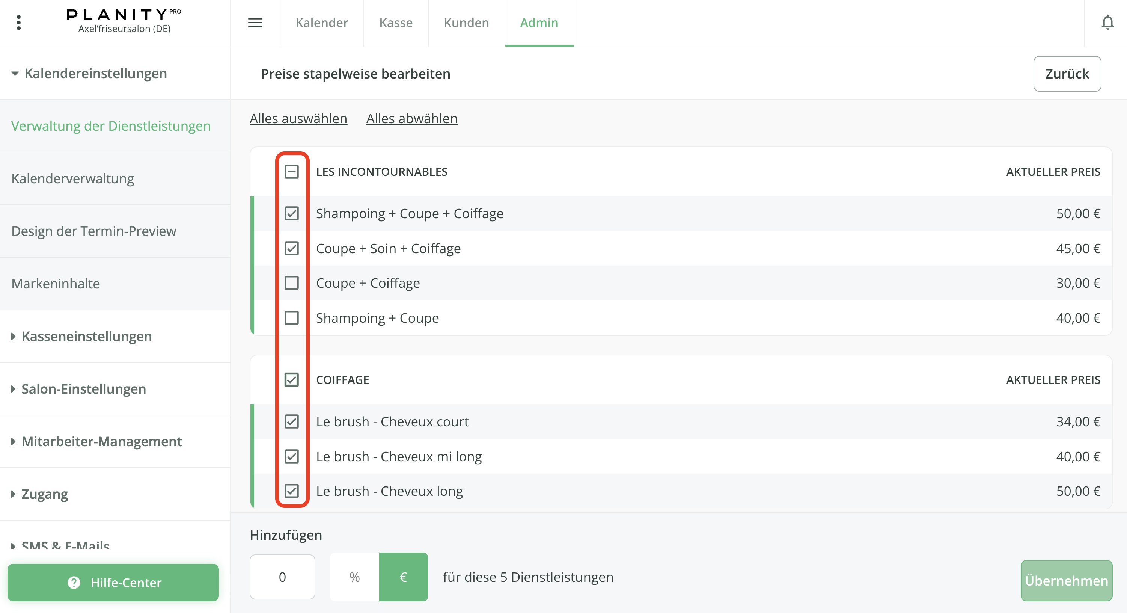This screenshot has width=1127, height=613.
Task: Click the Hinzufügen amount input field
Action: click(282, 577)
